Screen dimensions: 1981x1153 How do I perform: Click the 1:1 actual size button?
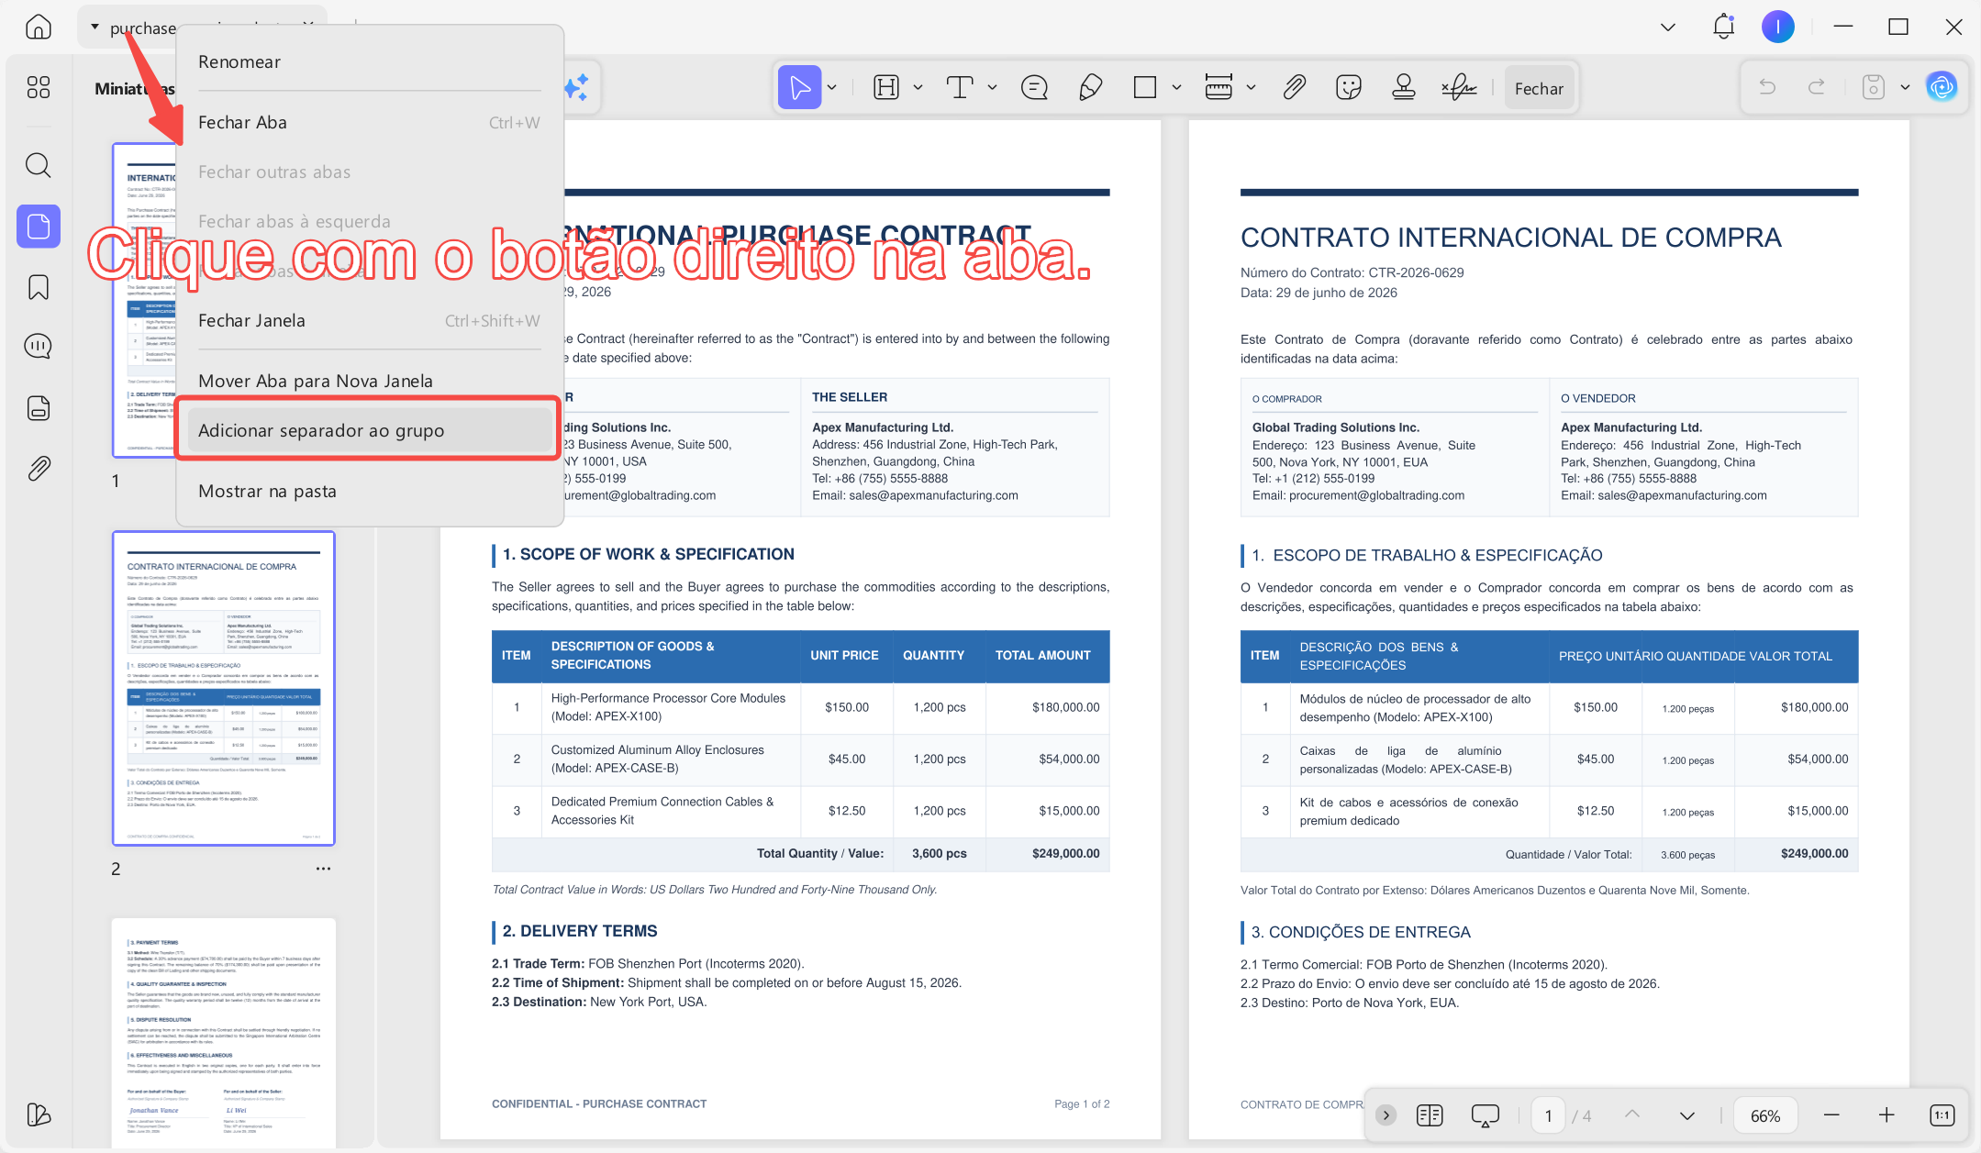(x=1942, y=1115)
